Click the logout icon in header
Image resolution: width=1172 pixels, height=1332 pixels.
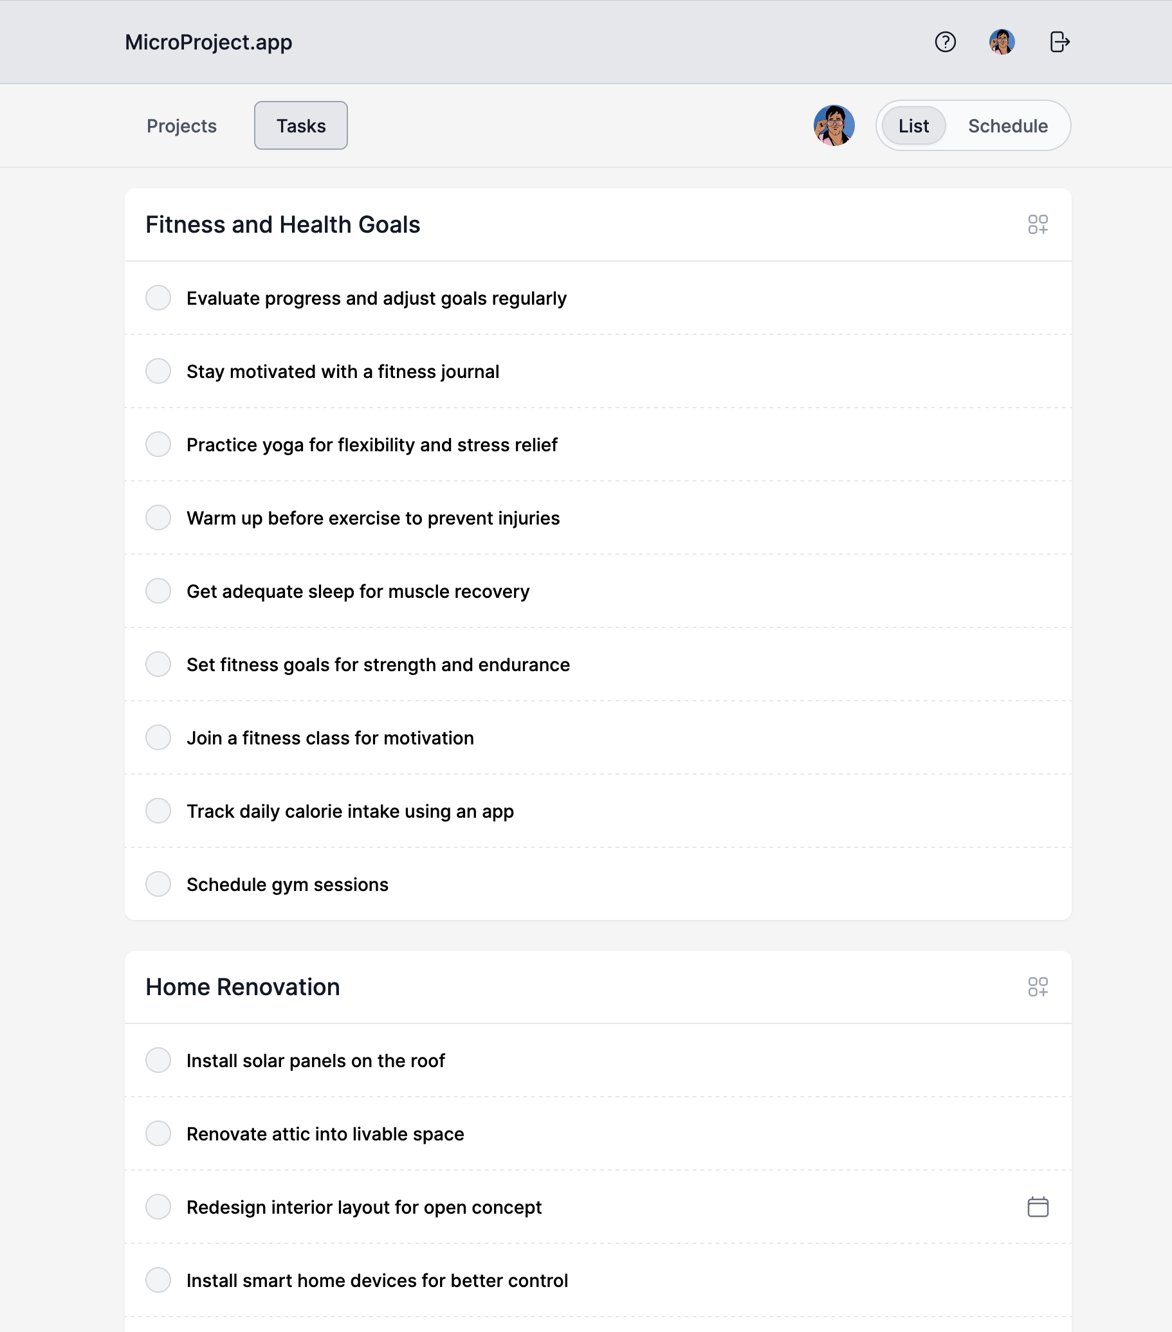tap(1059, 42)
